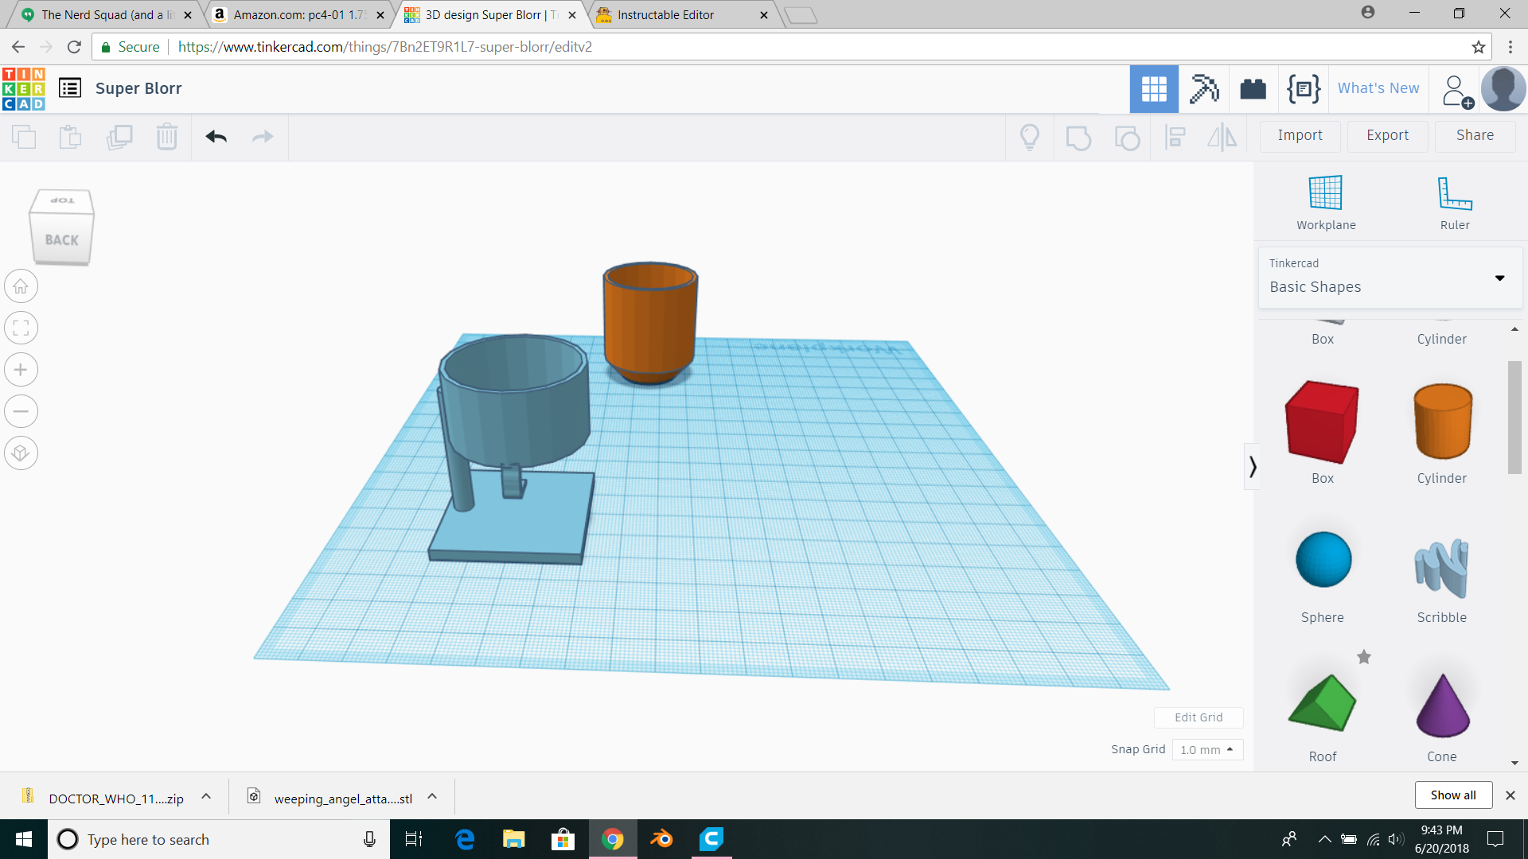The height and width of the screenshot is (859, 1528).
Task: Select the Ruler tool
Action: tap(1455, 203)
